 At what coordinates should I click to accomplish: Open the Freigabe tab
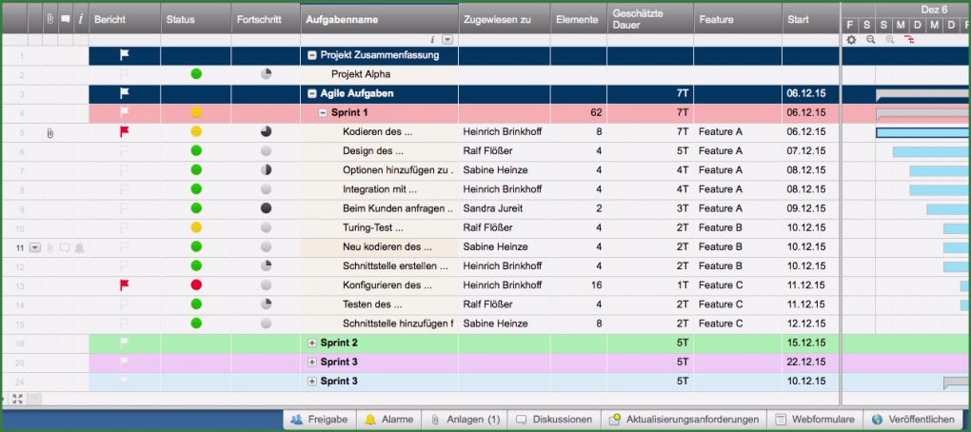pyautogui.click(x=319, y=419)
